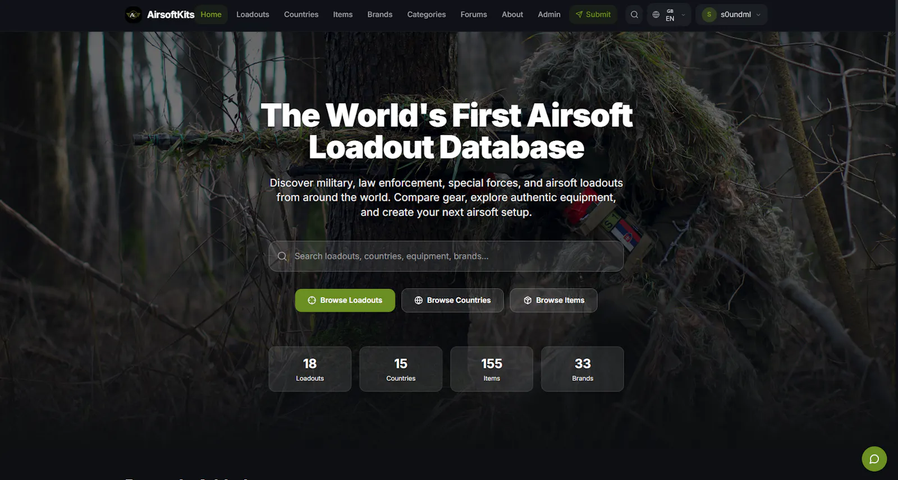Expand the s0undml account menu chevron
Viewport: 898px width, 480px height.
click(758, 15)
